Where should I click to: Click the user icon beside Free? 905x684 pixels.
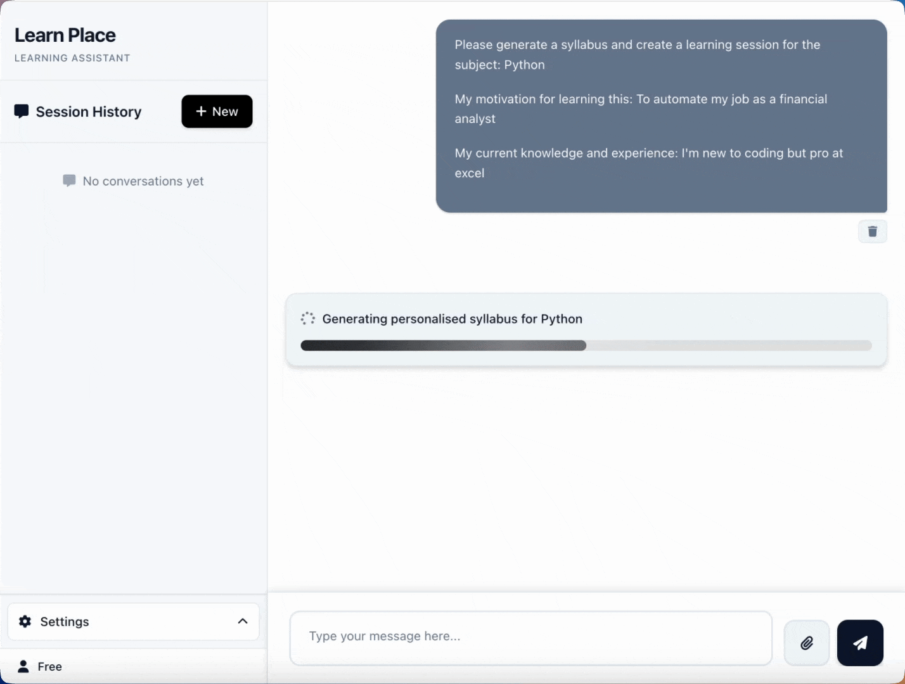pyautogui.click(x=23, y=666)
